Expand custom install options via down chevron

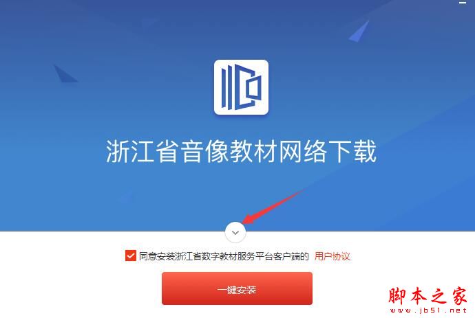[x=235, y=232]
